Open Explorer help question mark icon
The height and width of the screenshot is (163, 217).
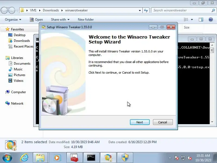211,20
